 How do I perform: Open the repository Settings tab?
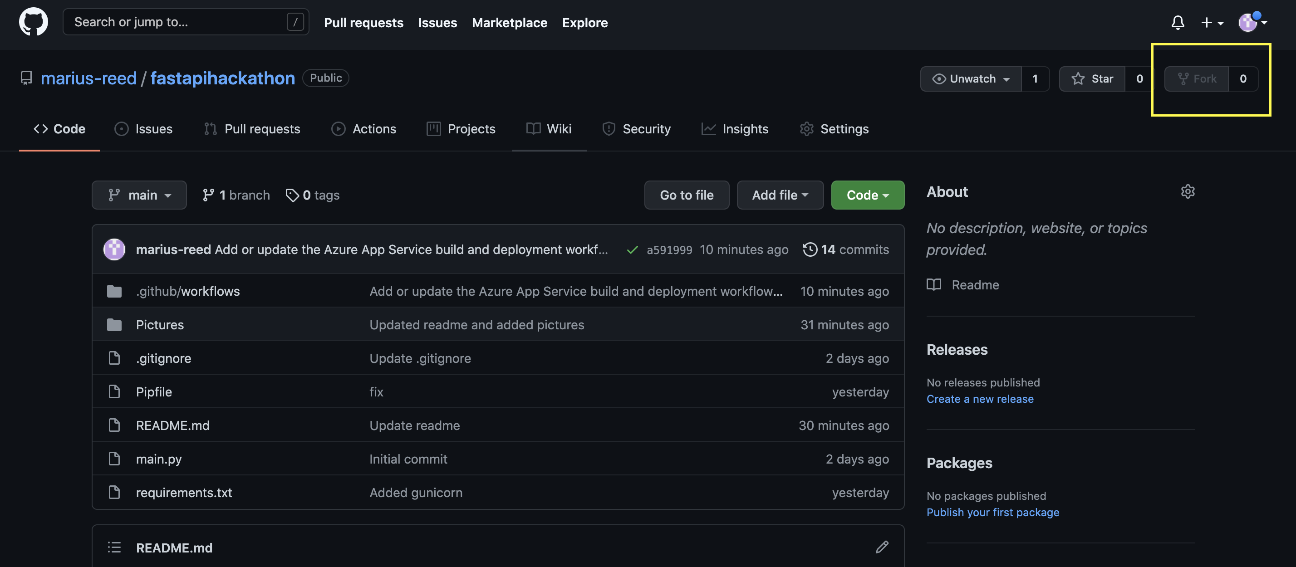click(834, 129)
